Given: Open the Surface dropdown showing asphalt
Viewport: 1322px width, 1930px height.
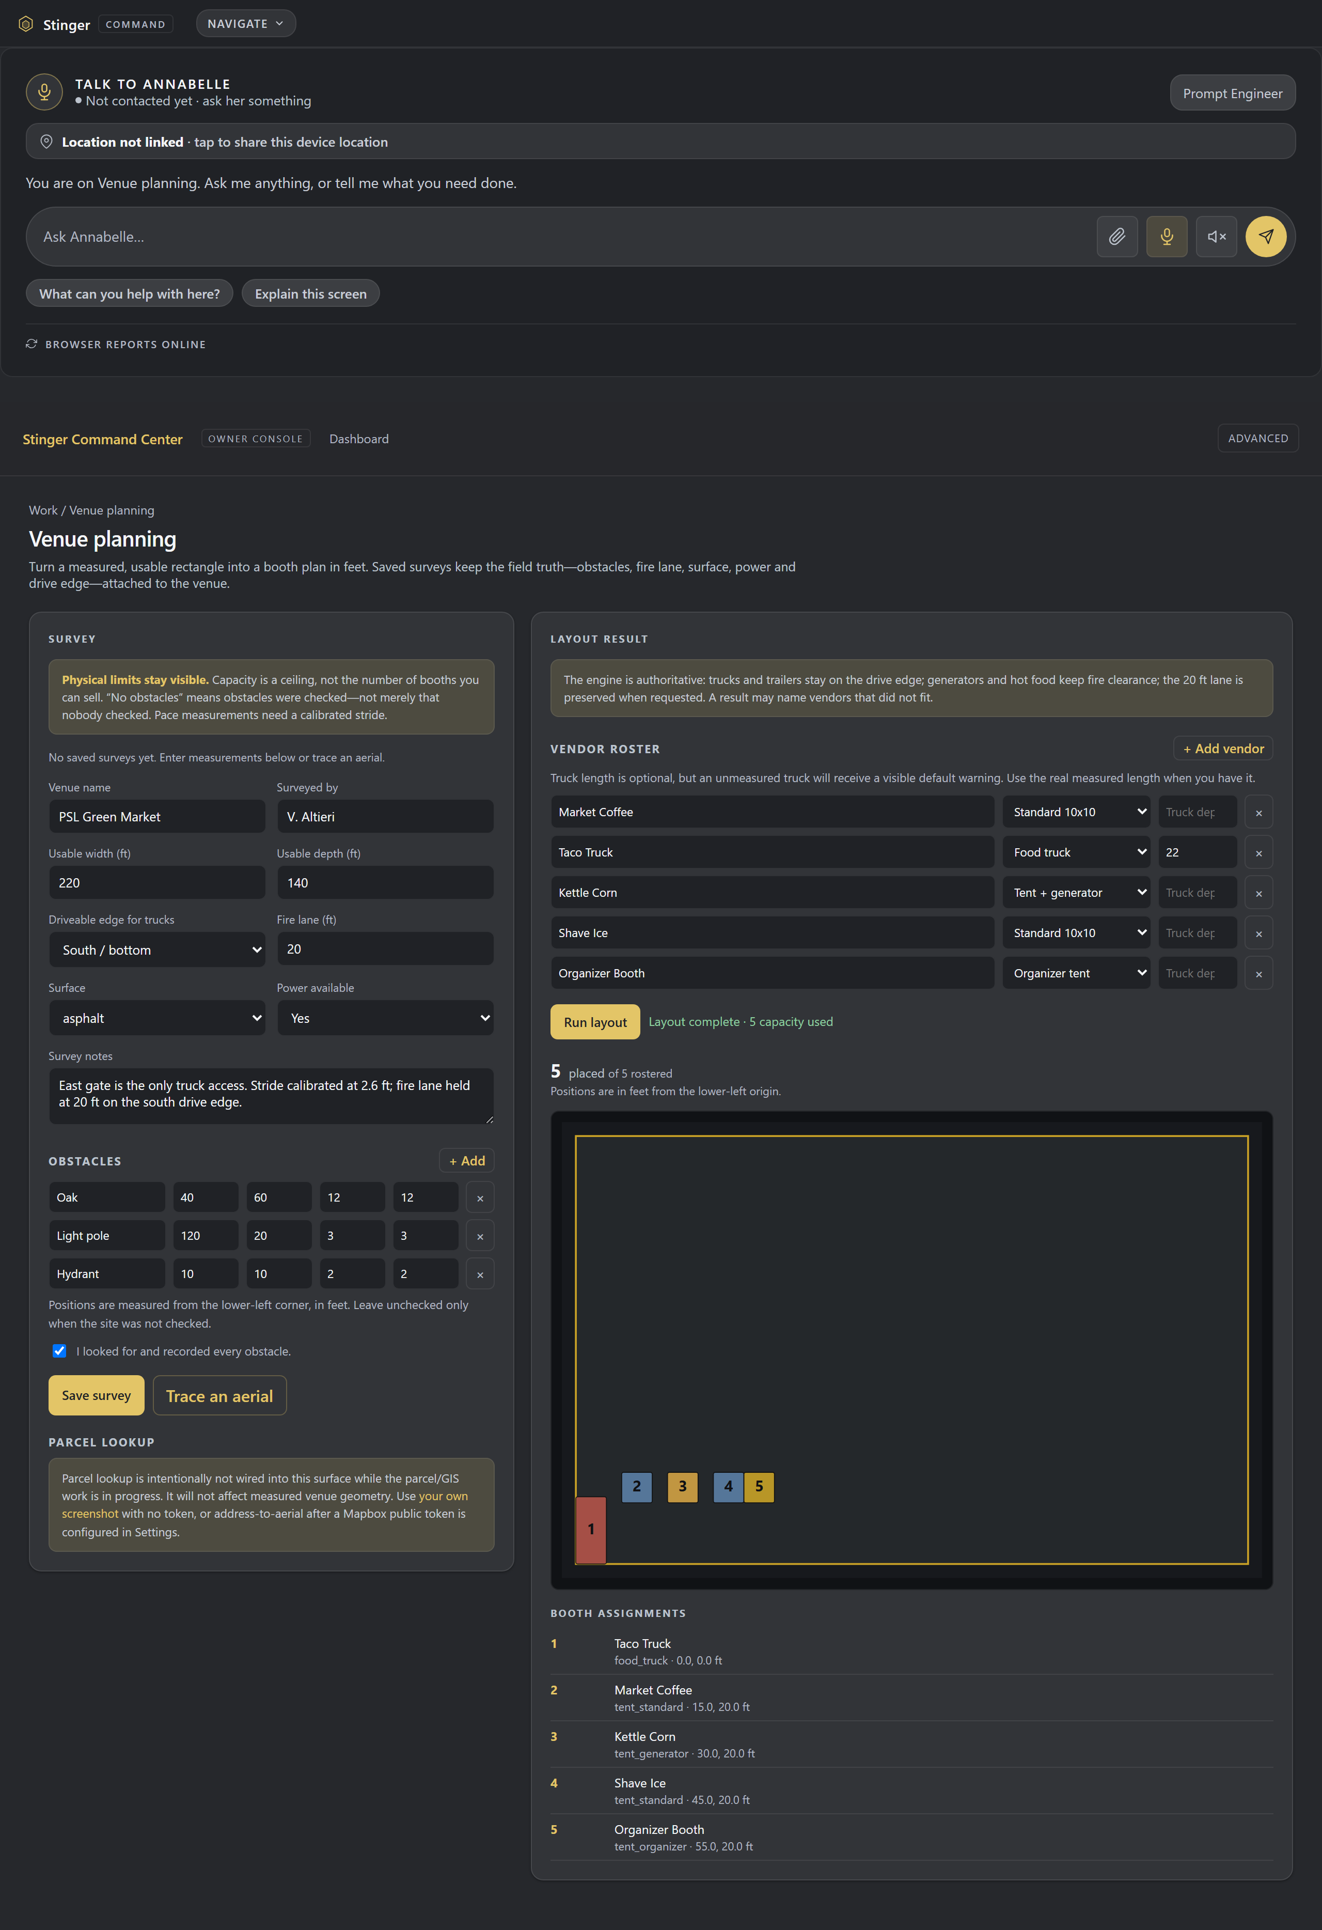Looking at the screenshot, I should [157, 1018].
